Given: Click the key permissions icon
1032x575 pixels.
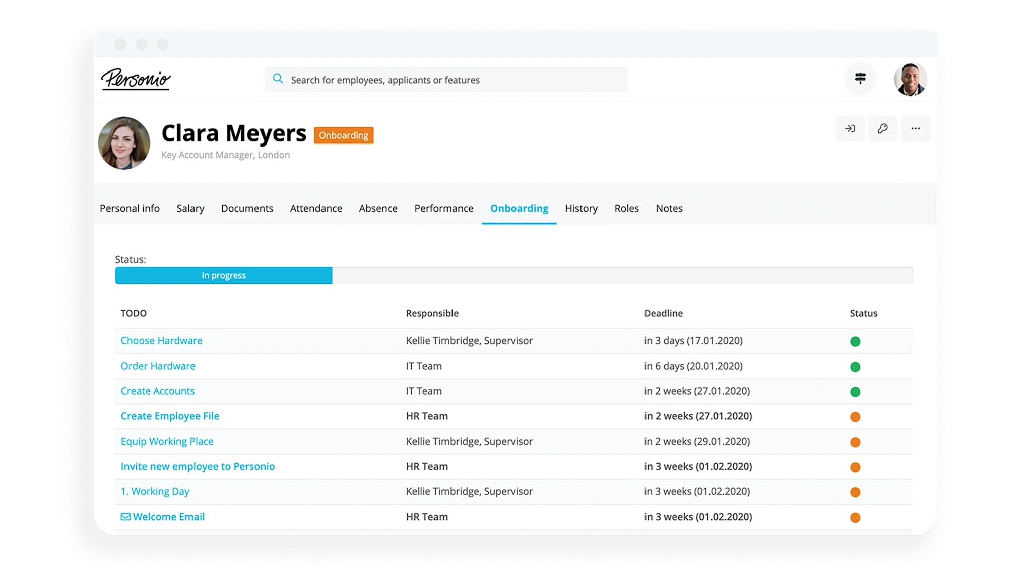Looking at the screenshot, I should click(x=882, y=129).
